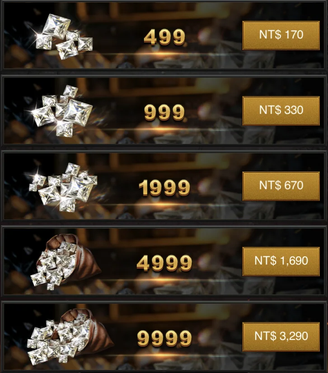Select the 4999 diamond quantity number
The width and height of the screenshot is (328, 373).
pos(164,263)
